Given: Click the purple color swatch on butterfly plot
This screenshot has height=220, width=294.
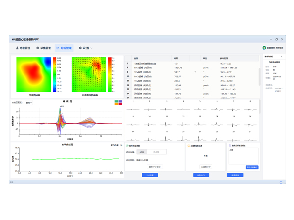Looking at the screenshot, I should tap(120, 101).
